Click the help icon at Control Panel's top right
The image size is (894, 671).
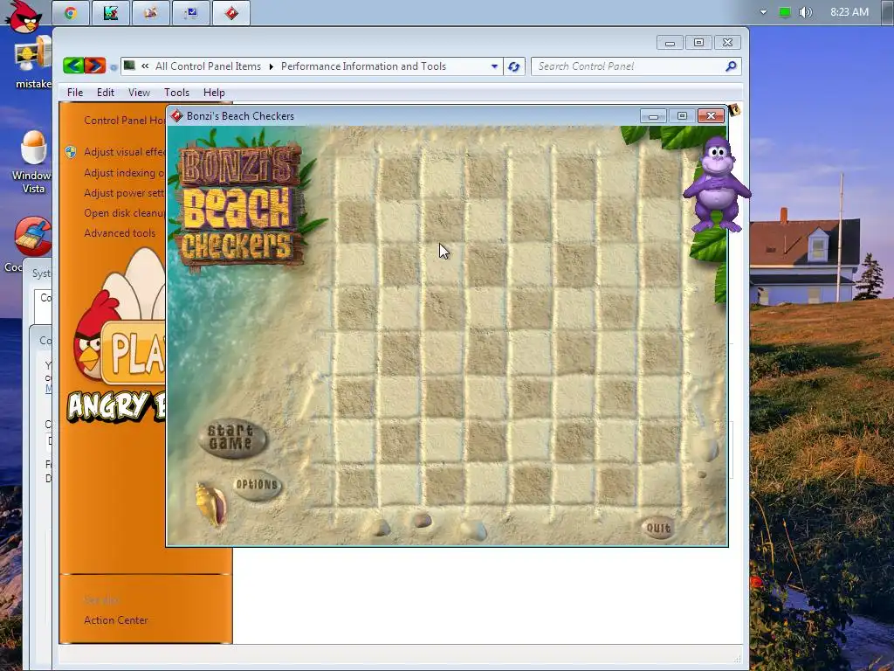pyautogui.click(x=734, y=109)
